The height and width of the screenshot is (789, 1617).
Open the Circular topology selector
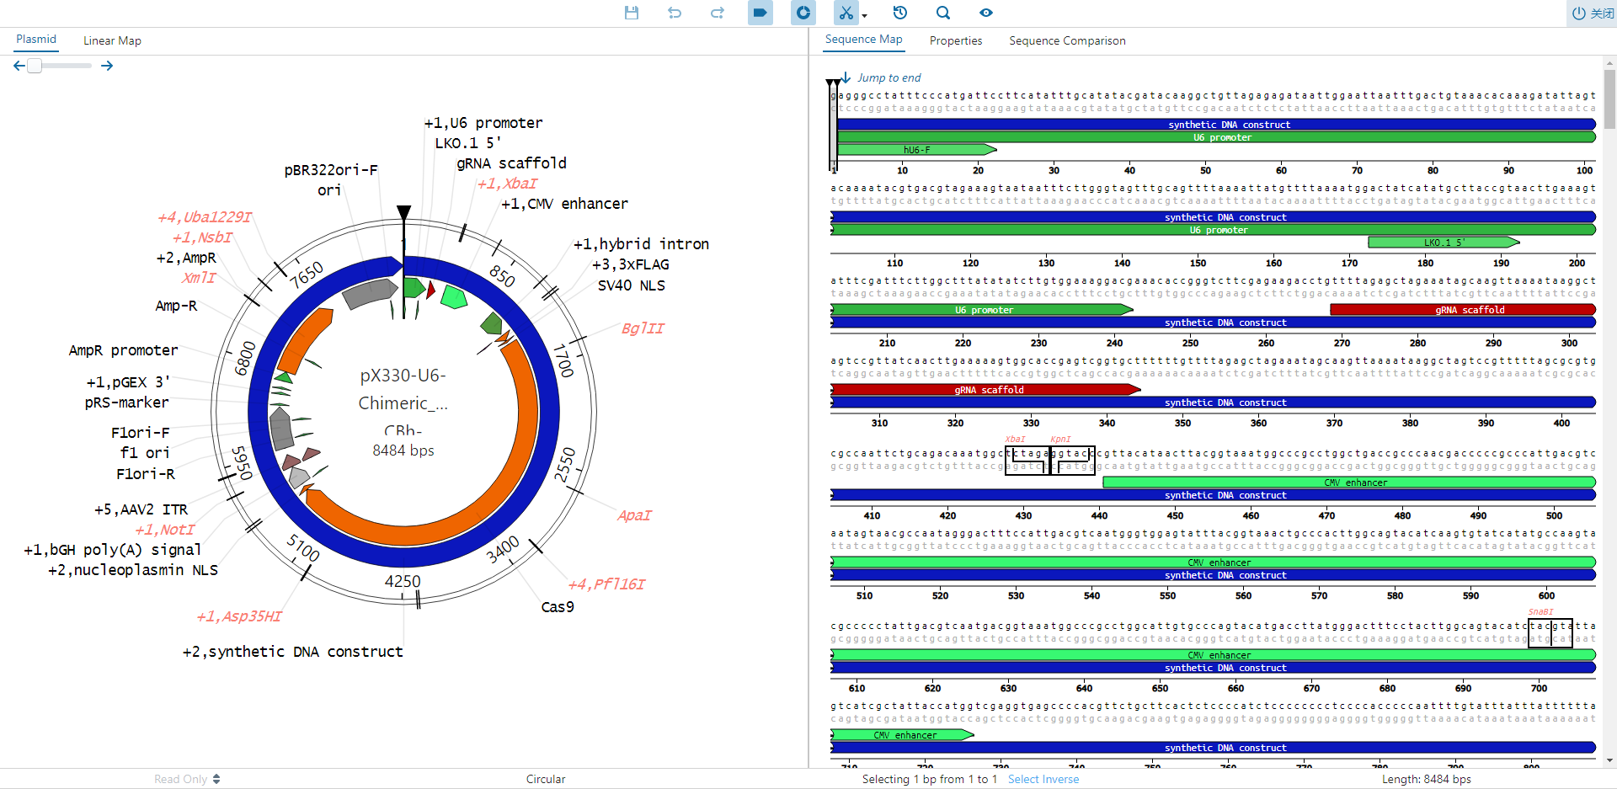[x=546, y=779]
